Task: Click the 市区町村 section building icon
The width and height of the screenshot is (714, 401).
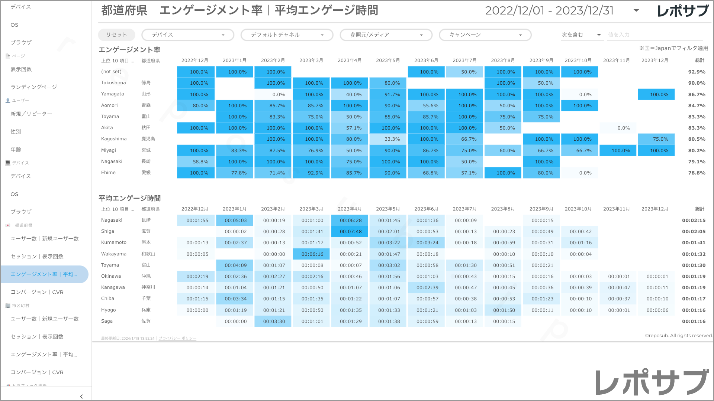Action: point(7,306)
